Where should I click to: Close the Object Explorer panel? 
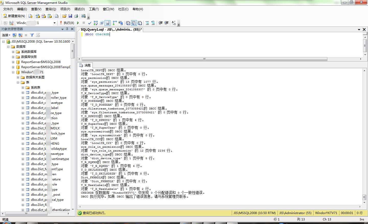coord(72,29)
